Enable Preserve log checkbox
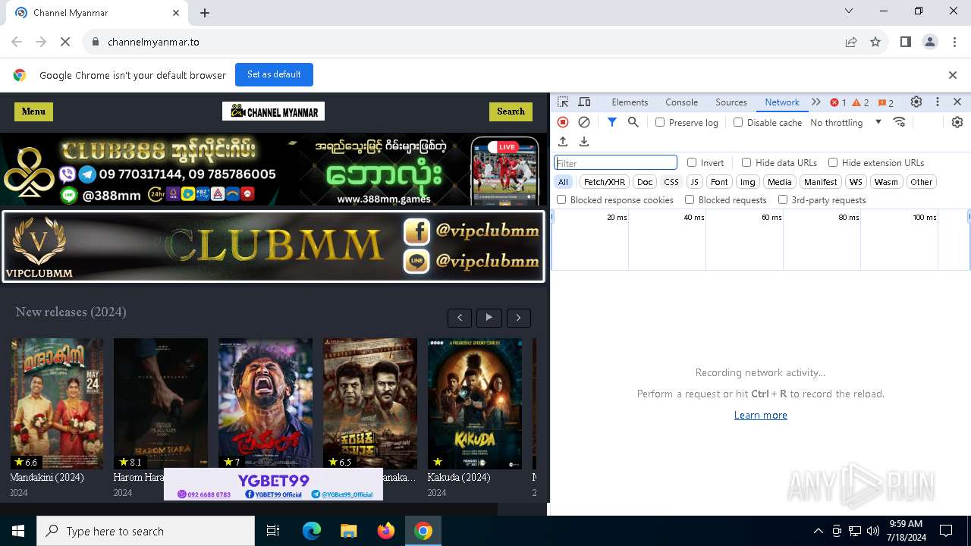Image resolution: width=971 pixels, height=546 pixels. click(x=660, y=122)
